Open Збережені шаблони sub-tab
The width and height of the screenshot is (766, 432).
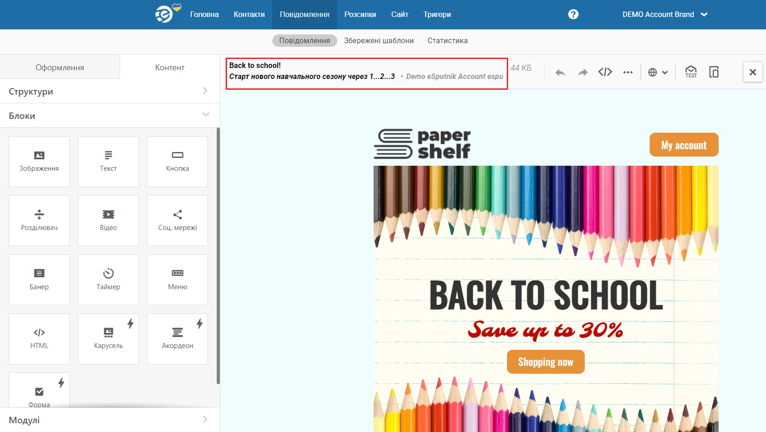click(x=379, y=40)
